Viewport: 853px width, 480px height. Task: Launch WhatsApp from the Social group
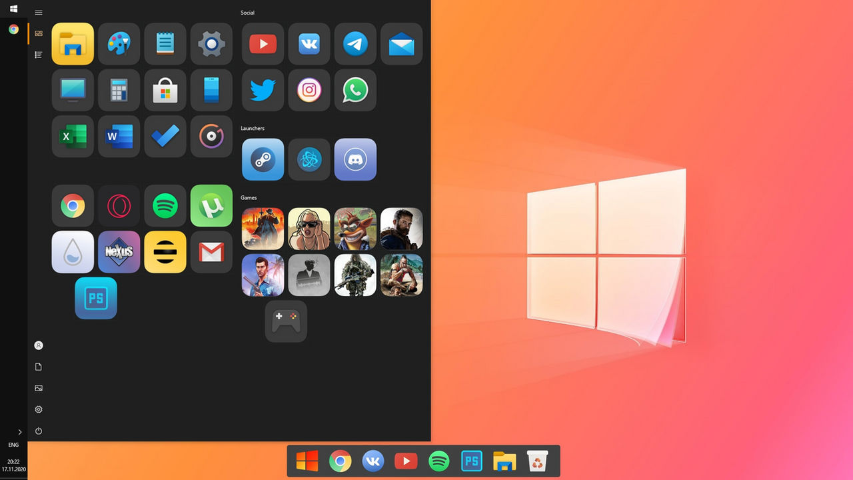pyautogui.click(x=355, y=90)
